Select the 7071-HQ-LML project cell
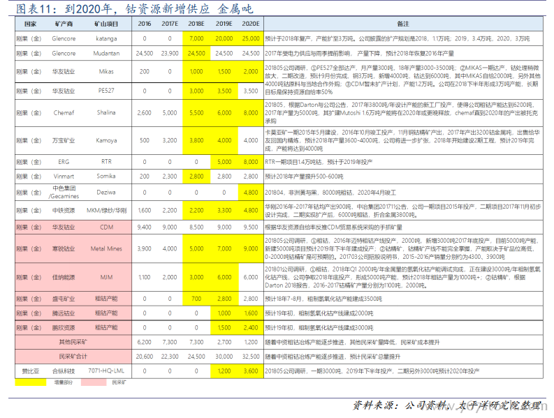 [x=106, y=371]
